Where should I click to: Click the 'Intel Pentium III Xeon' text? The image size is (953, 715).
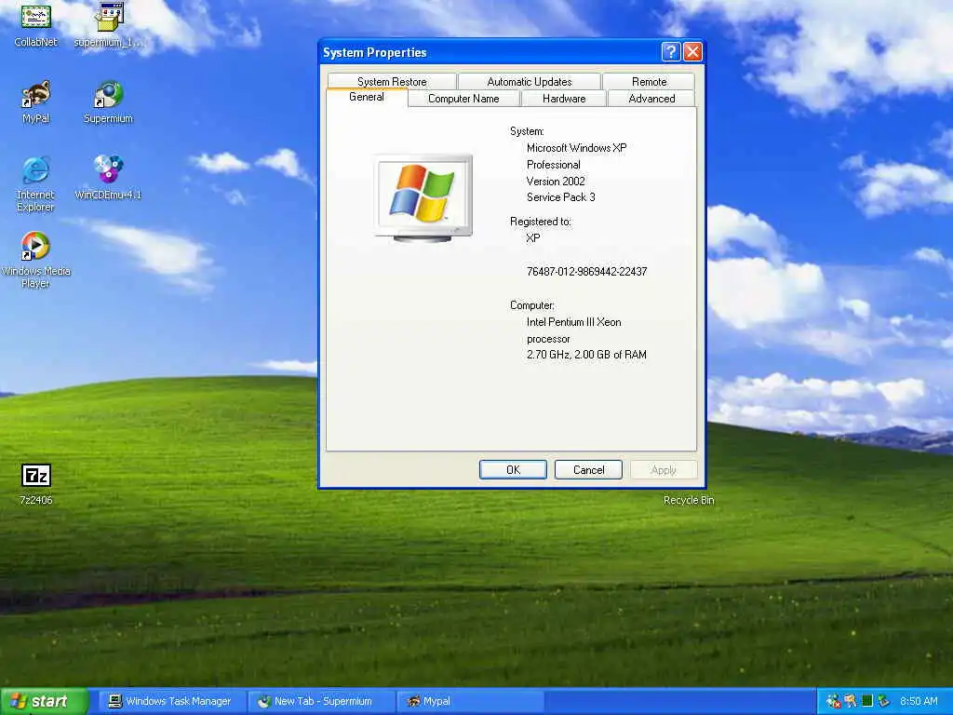pos(573,322)
